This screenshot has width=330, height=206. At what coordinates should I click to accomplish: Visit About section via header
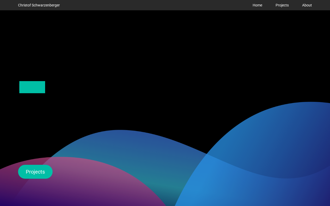tap(307, 5)
